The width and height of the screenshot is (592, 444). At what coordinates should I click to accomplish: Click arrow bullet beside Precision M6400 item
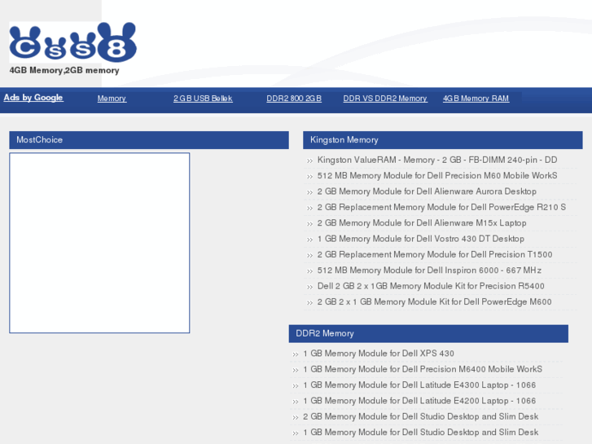(296, 371)
